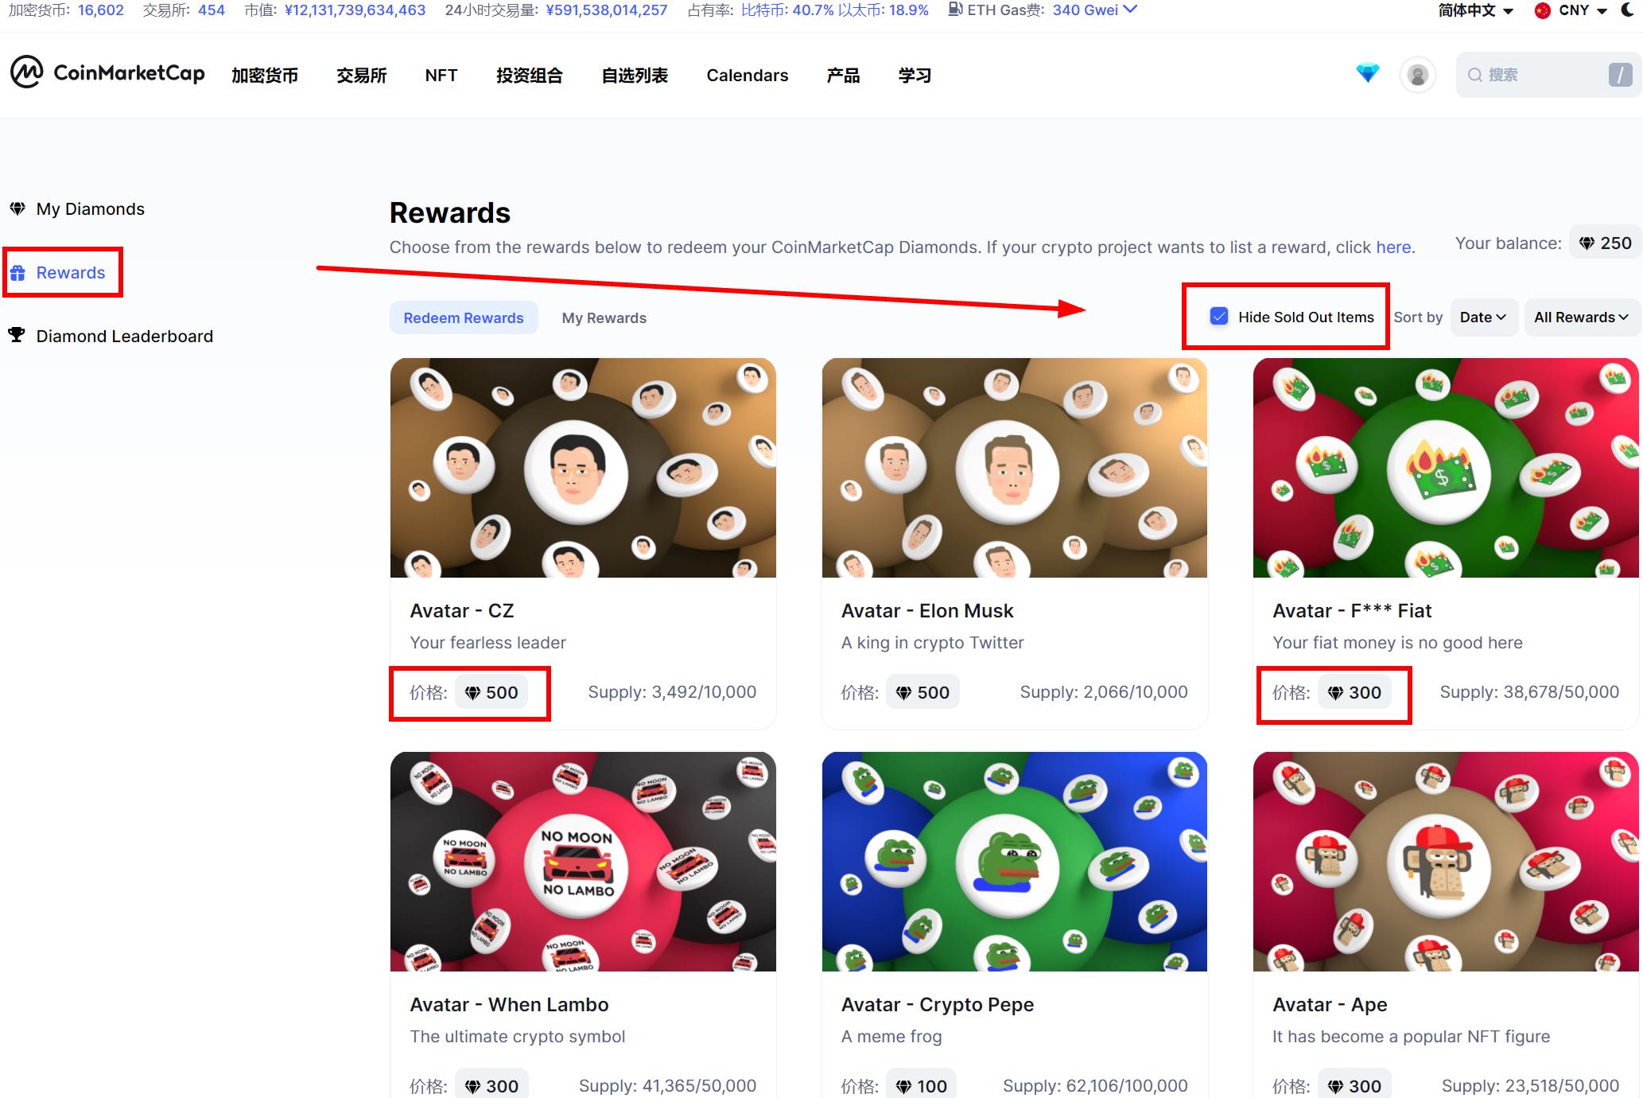Open the All Rewards filter dropdown
This screenshot has width=1643, height=1098.
coord(1581,317)
